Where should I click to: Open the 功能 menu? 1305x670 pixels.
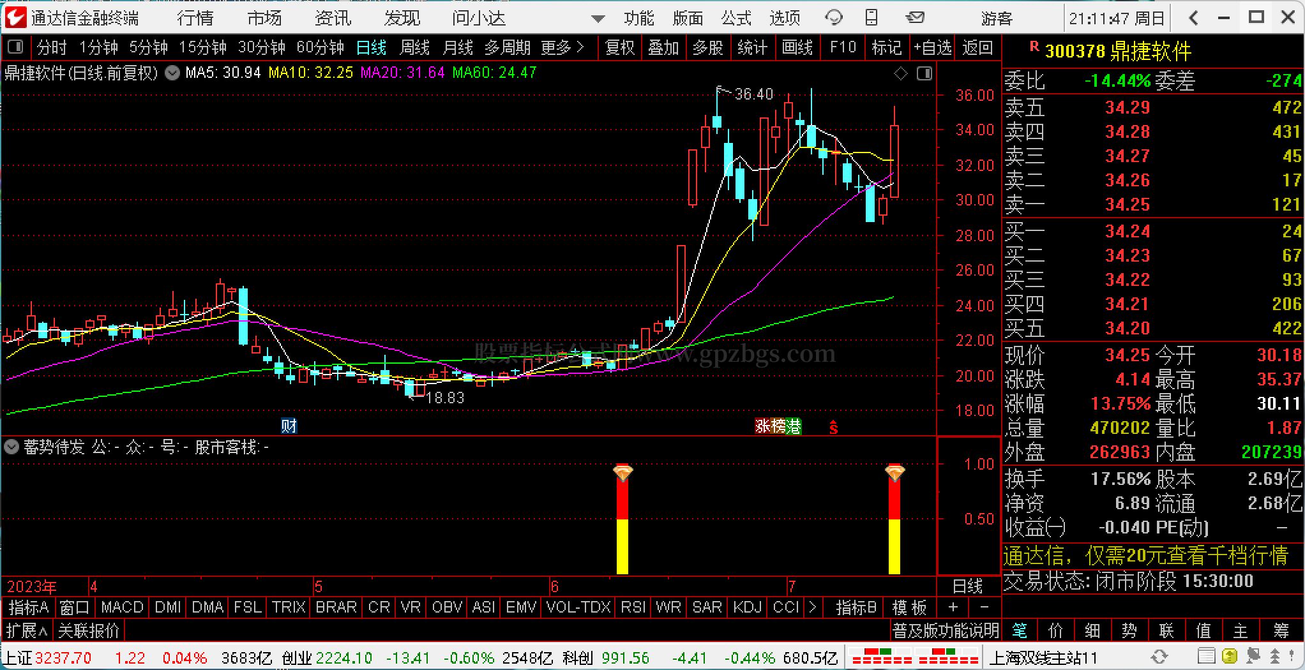tap(639, 18)
